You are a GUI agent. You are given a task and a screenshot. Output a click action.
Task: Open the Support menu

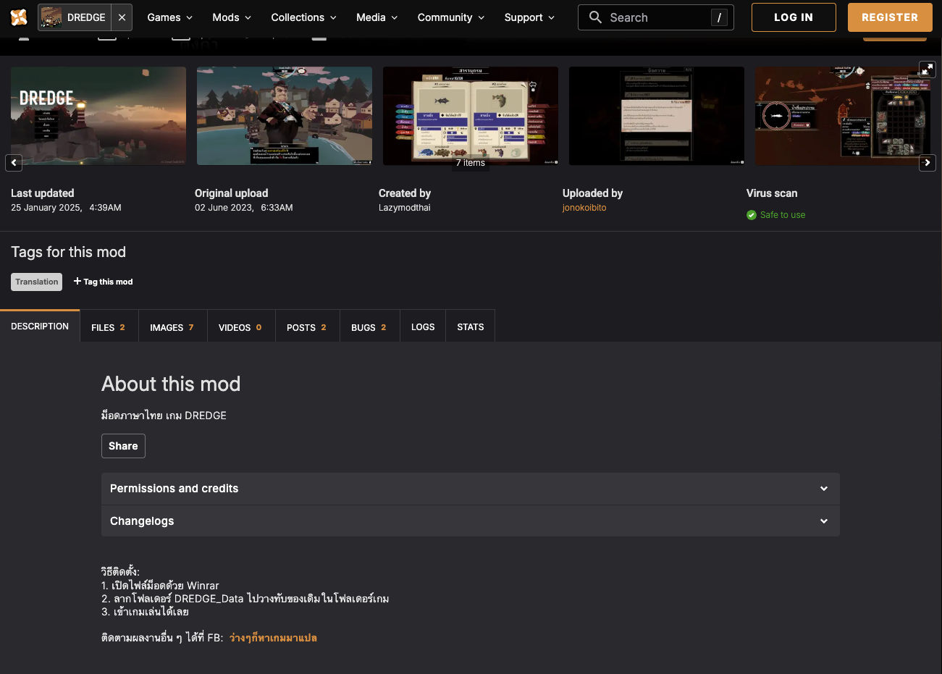529,17
